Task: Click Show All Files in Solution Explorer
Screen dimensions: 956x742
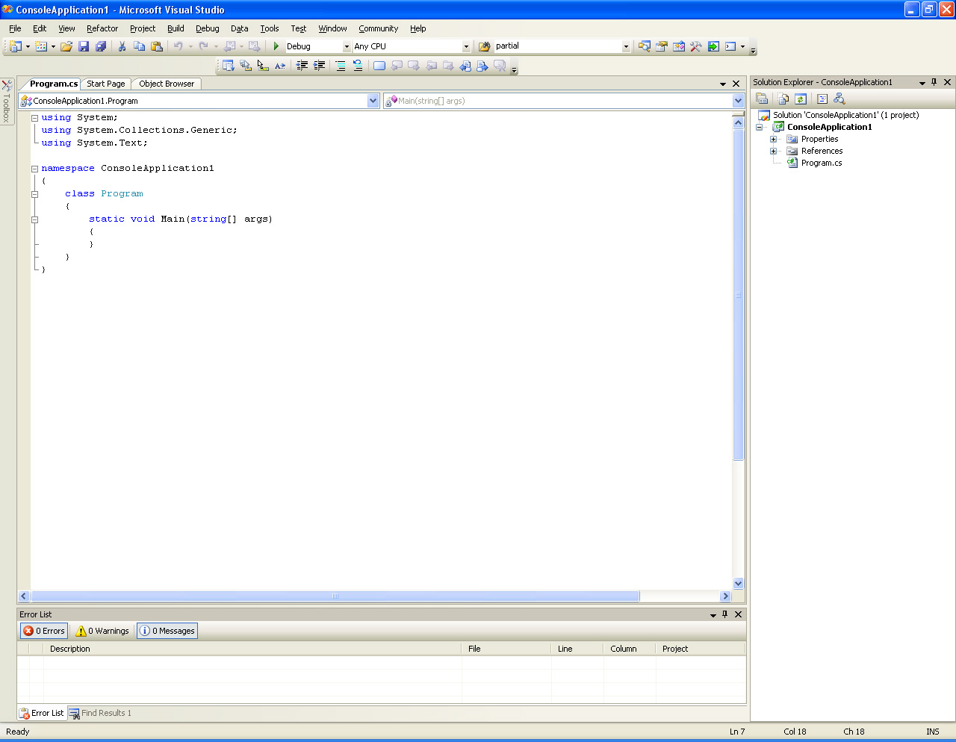Action: click(x=783, y=99)
